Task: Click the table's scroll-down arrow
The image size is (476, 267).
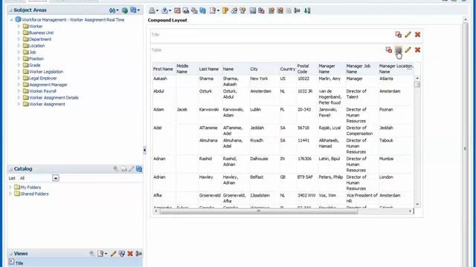Action: [417, 205]
